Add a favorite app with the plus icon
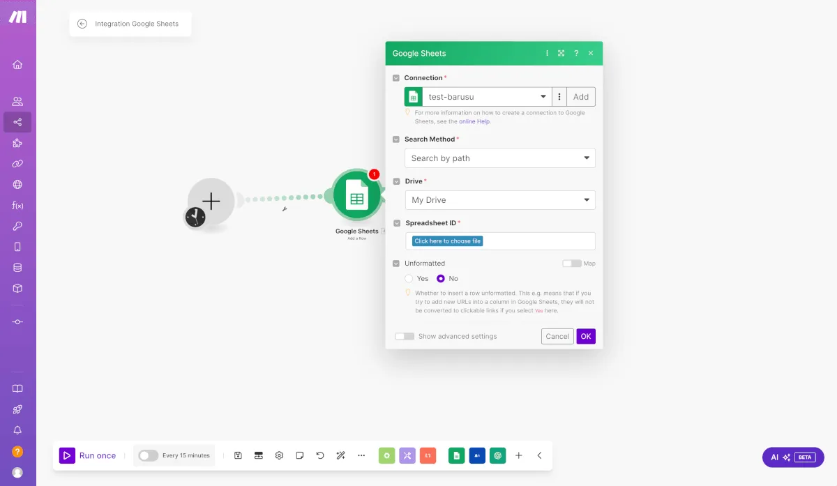This screenshot has height=486, width=837. [x=519, y=455]
